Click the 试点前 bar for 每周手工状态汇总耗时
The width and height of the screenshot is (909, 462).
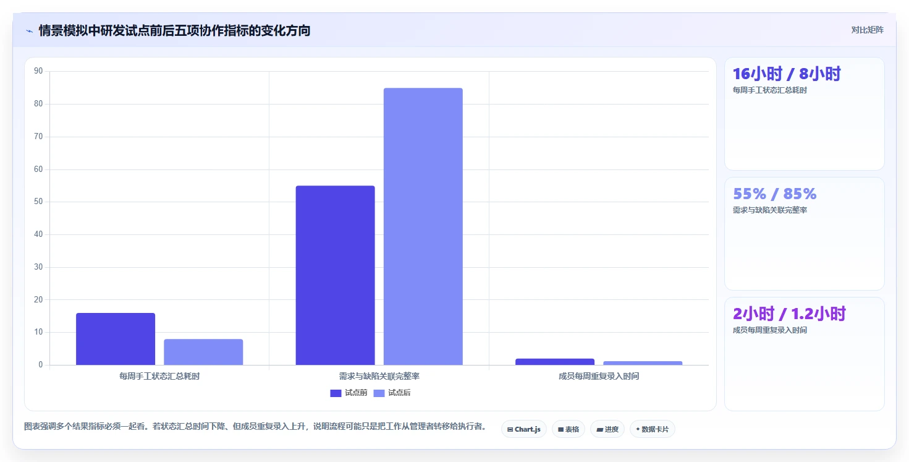click(116, 339)
